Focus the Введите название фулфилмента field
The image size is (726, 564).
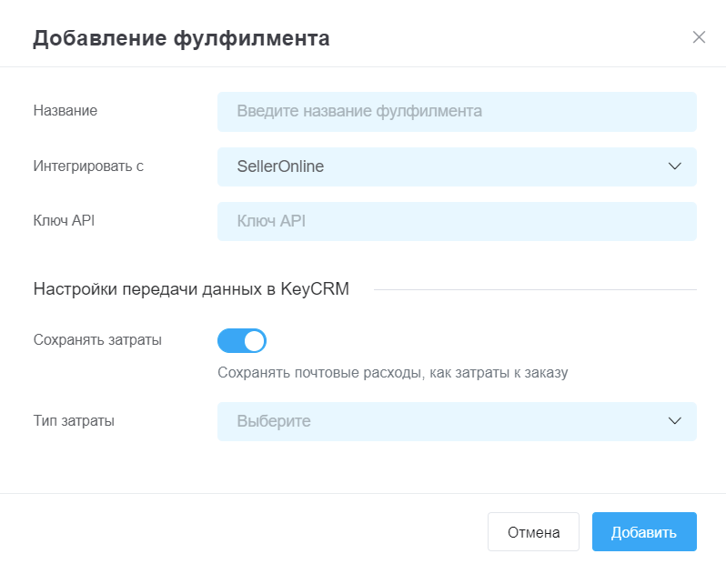click(x=457, y=112)
